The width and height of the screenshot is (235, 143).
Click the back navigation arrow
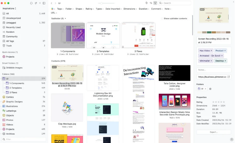pyautogui.click(x=52, y=3)
